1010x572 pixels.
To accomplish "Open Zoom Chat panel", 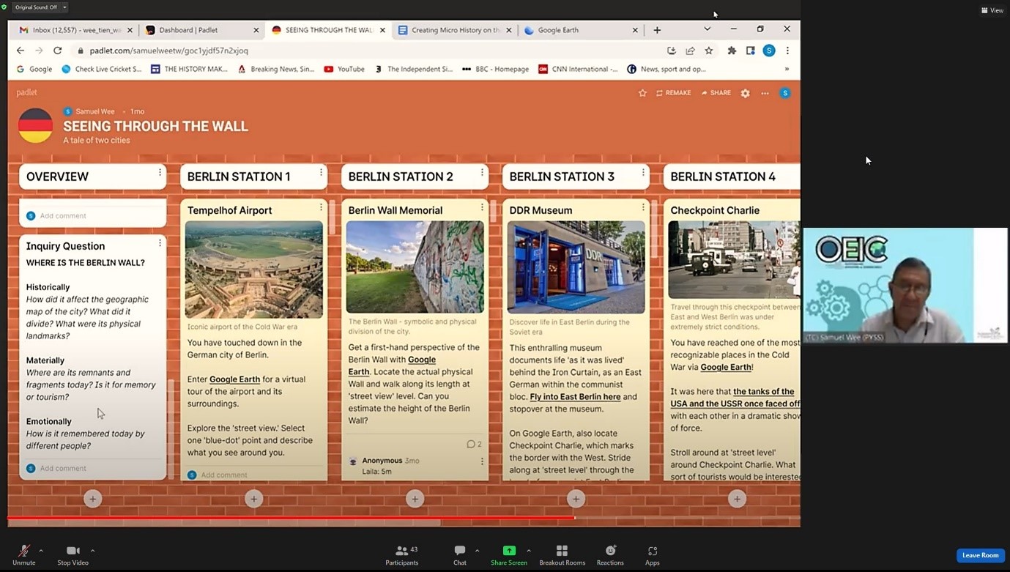I will click(x=459, y=554).
